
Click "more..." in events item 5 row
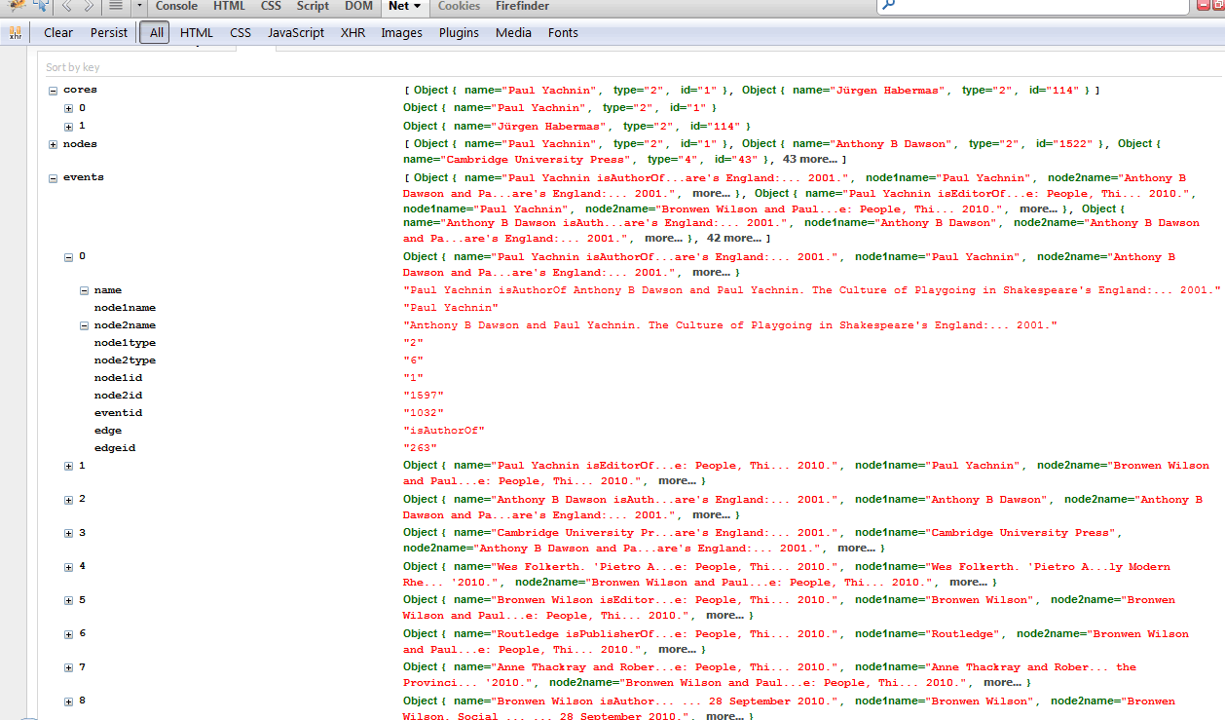[725, 615]
